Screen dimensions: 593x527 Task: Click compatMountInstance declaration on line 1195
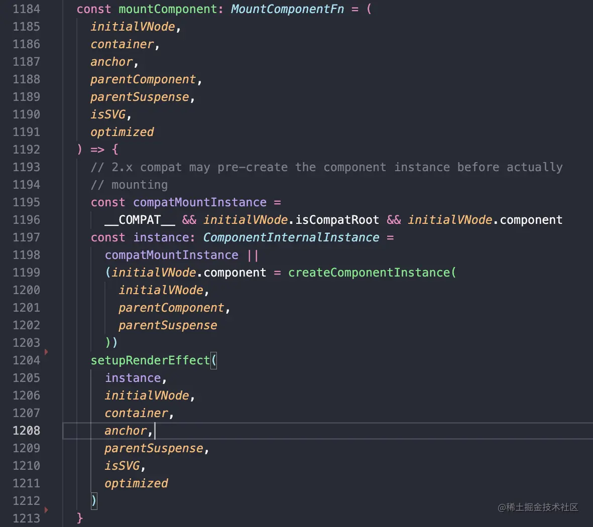click(200, 202)
